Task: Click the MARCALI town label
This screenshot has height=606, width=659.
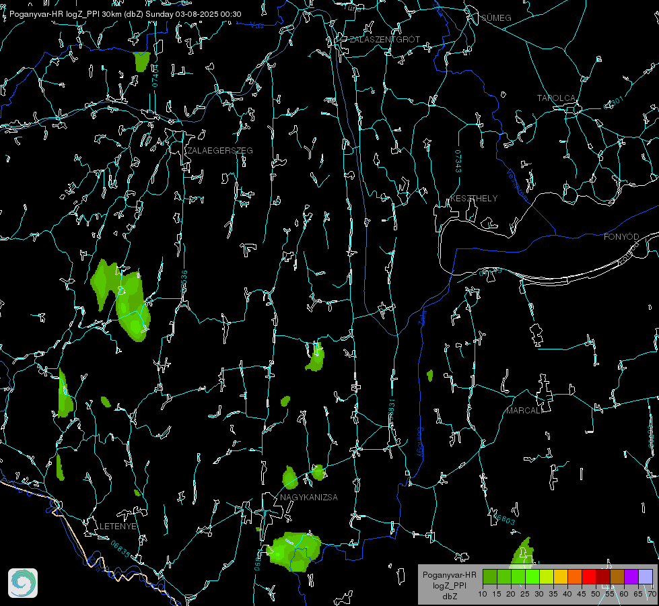Action: (x=524, y=411)
